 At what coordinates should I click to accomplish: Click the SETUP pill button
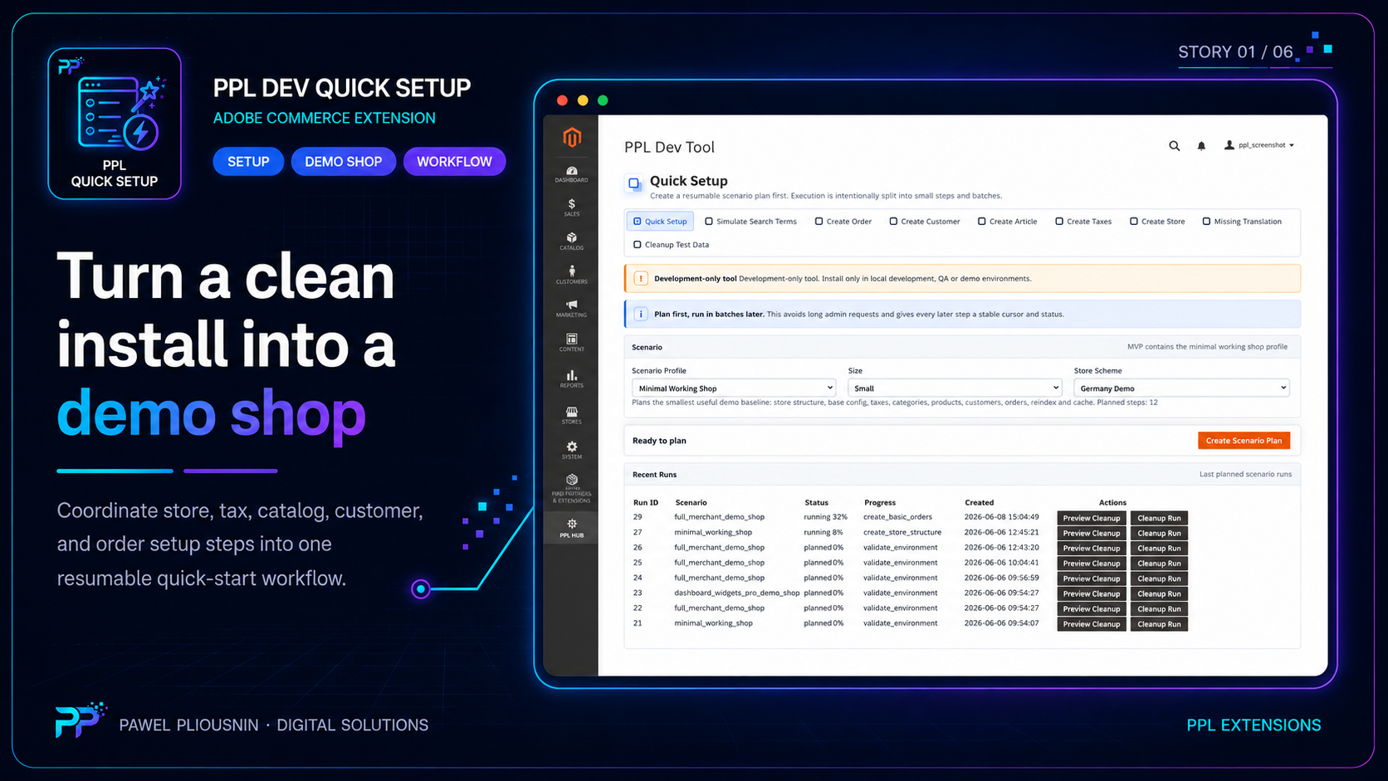(x=248, y=162)
